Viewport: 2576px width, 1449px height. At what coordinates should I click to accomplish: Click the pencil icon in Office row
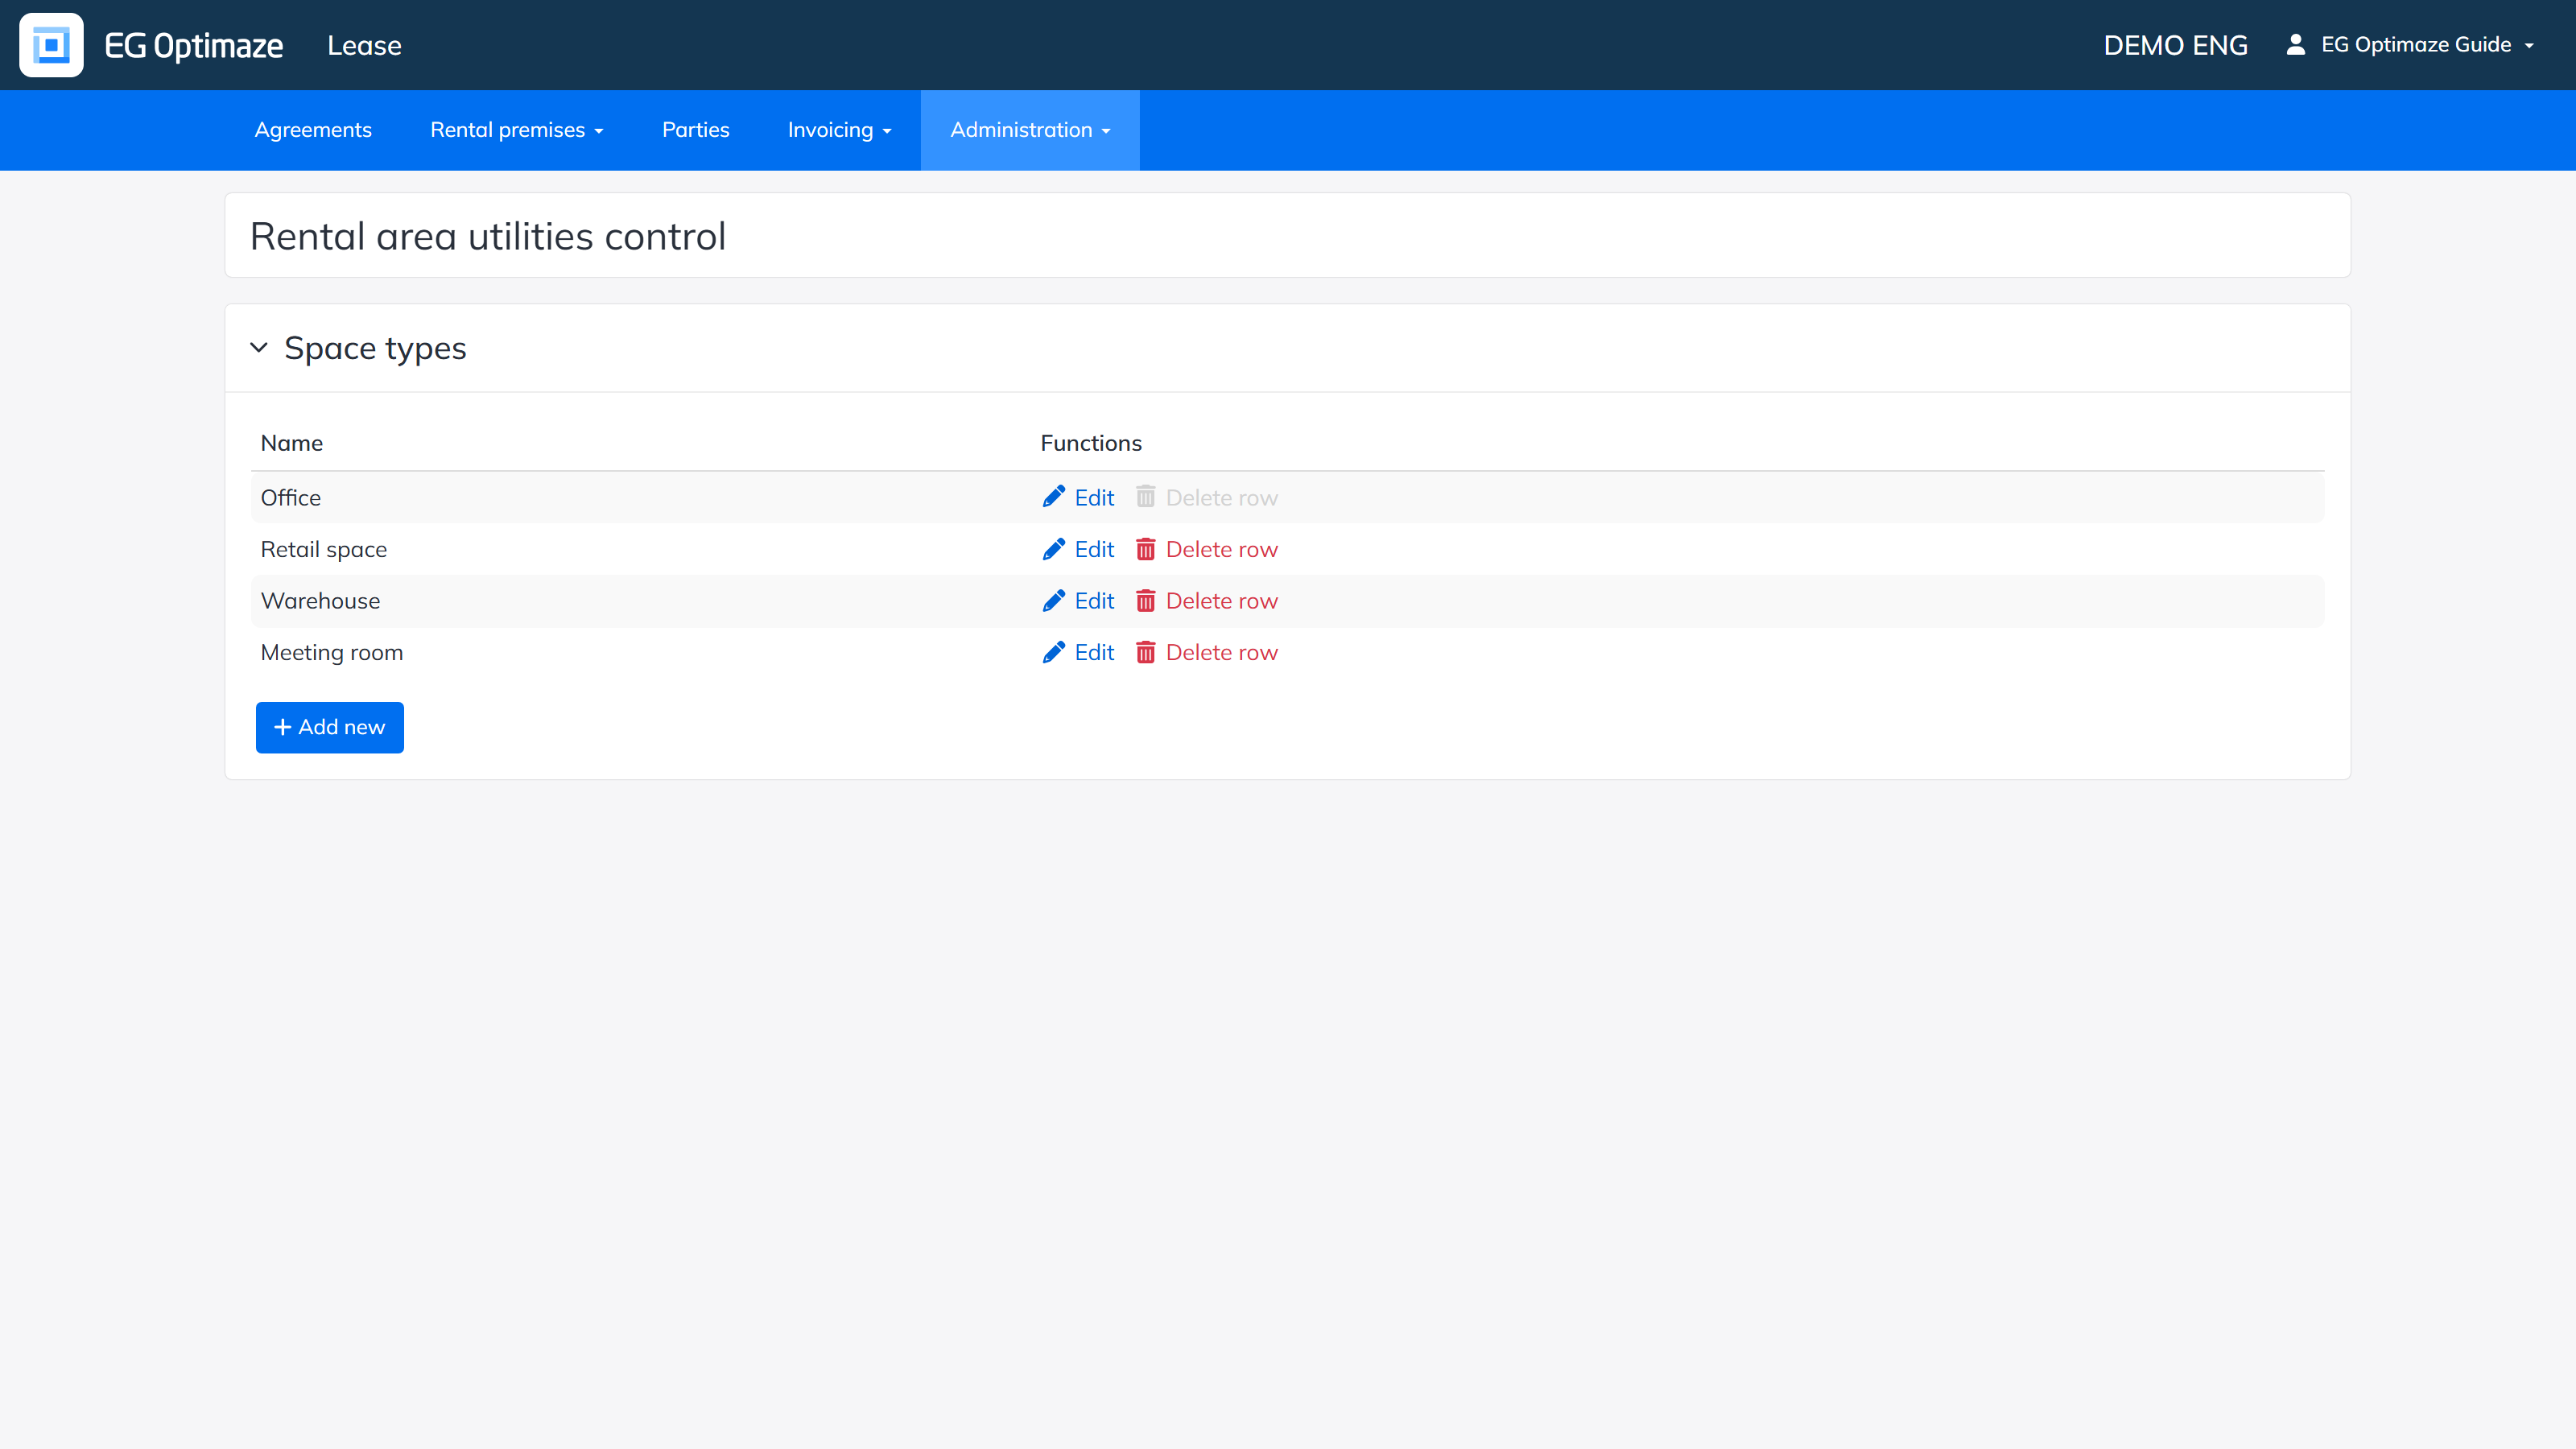1054,497
